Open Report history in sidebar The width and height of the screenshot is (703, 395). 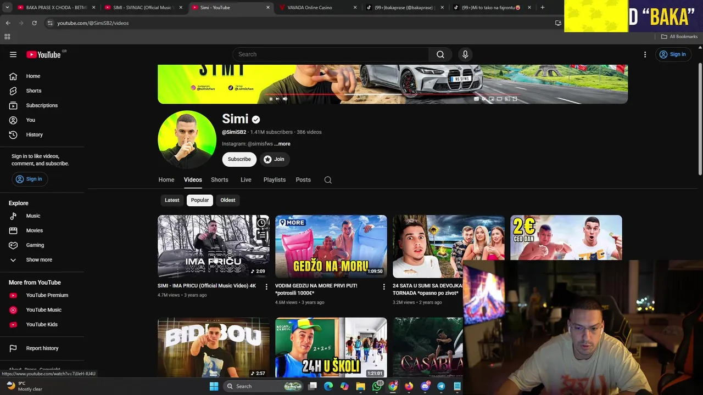(42, 348)
